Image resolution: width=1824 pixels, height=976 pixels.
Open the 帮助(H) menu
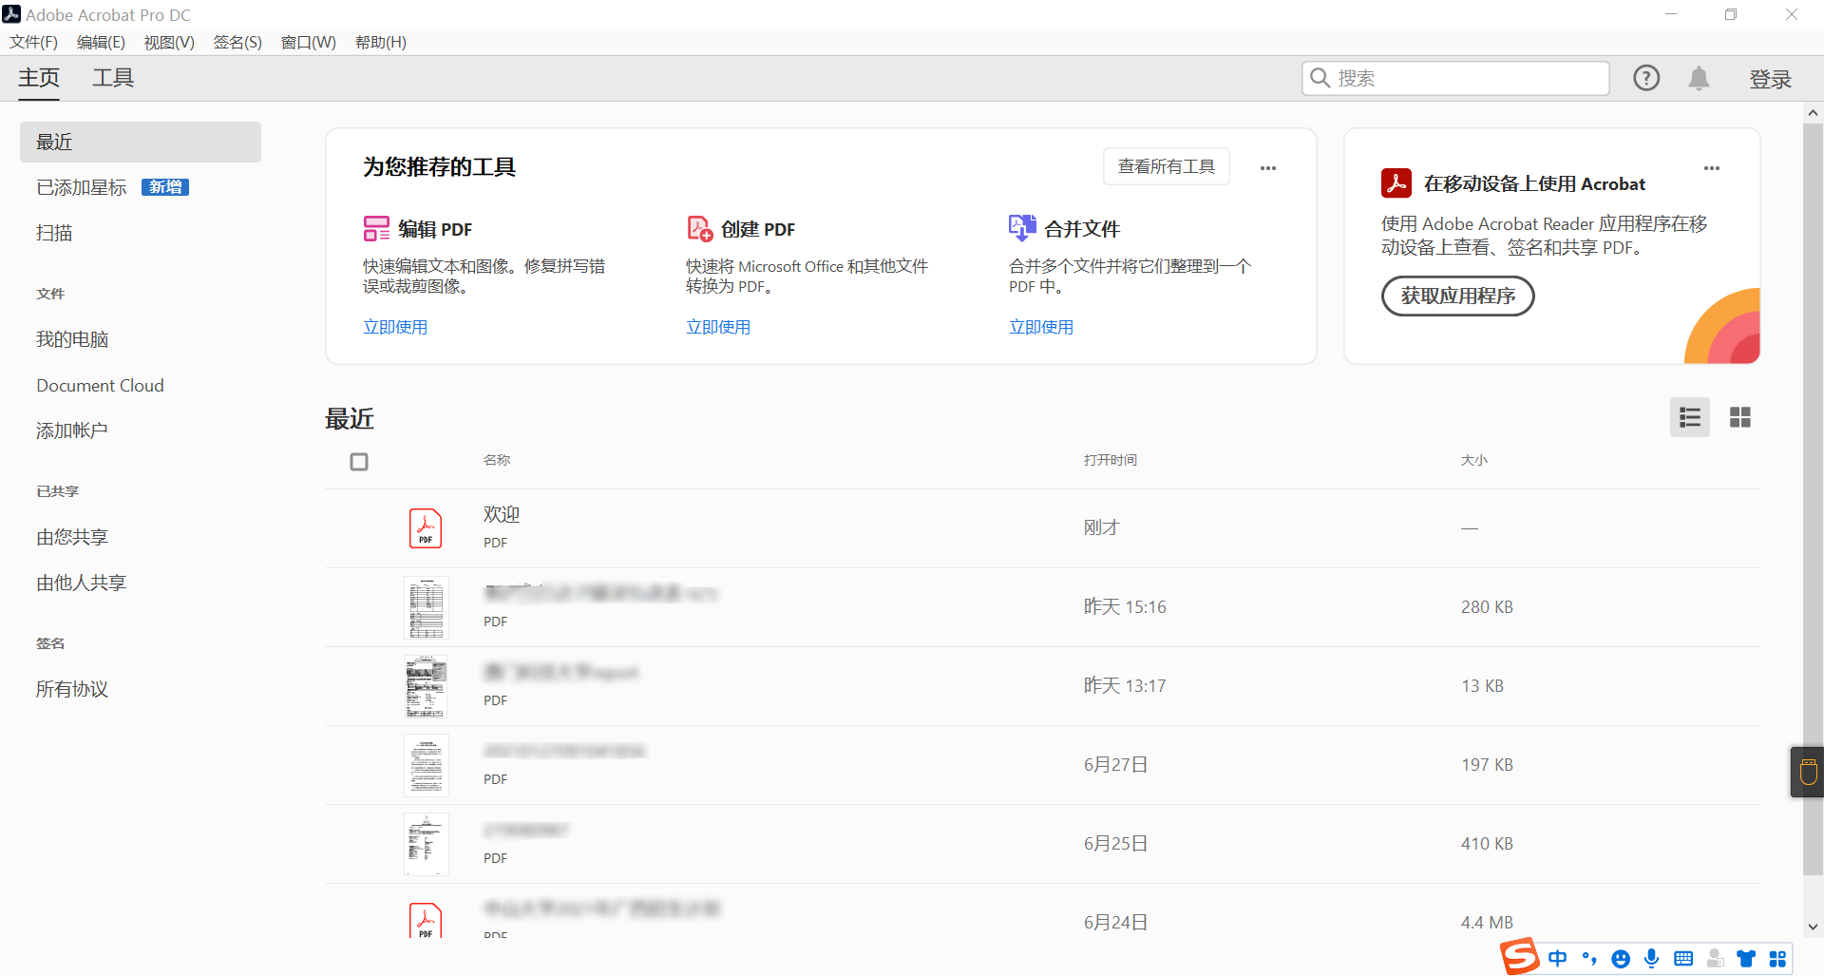[381, 42]
